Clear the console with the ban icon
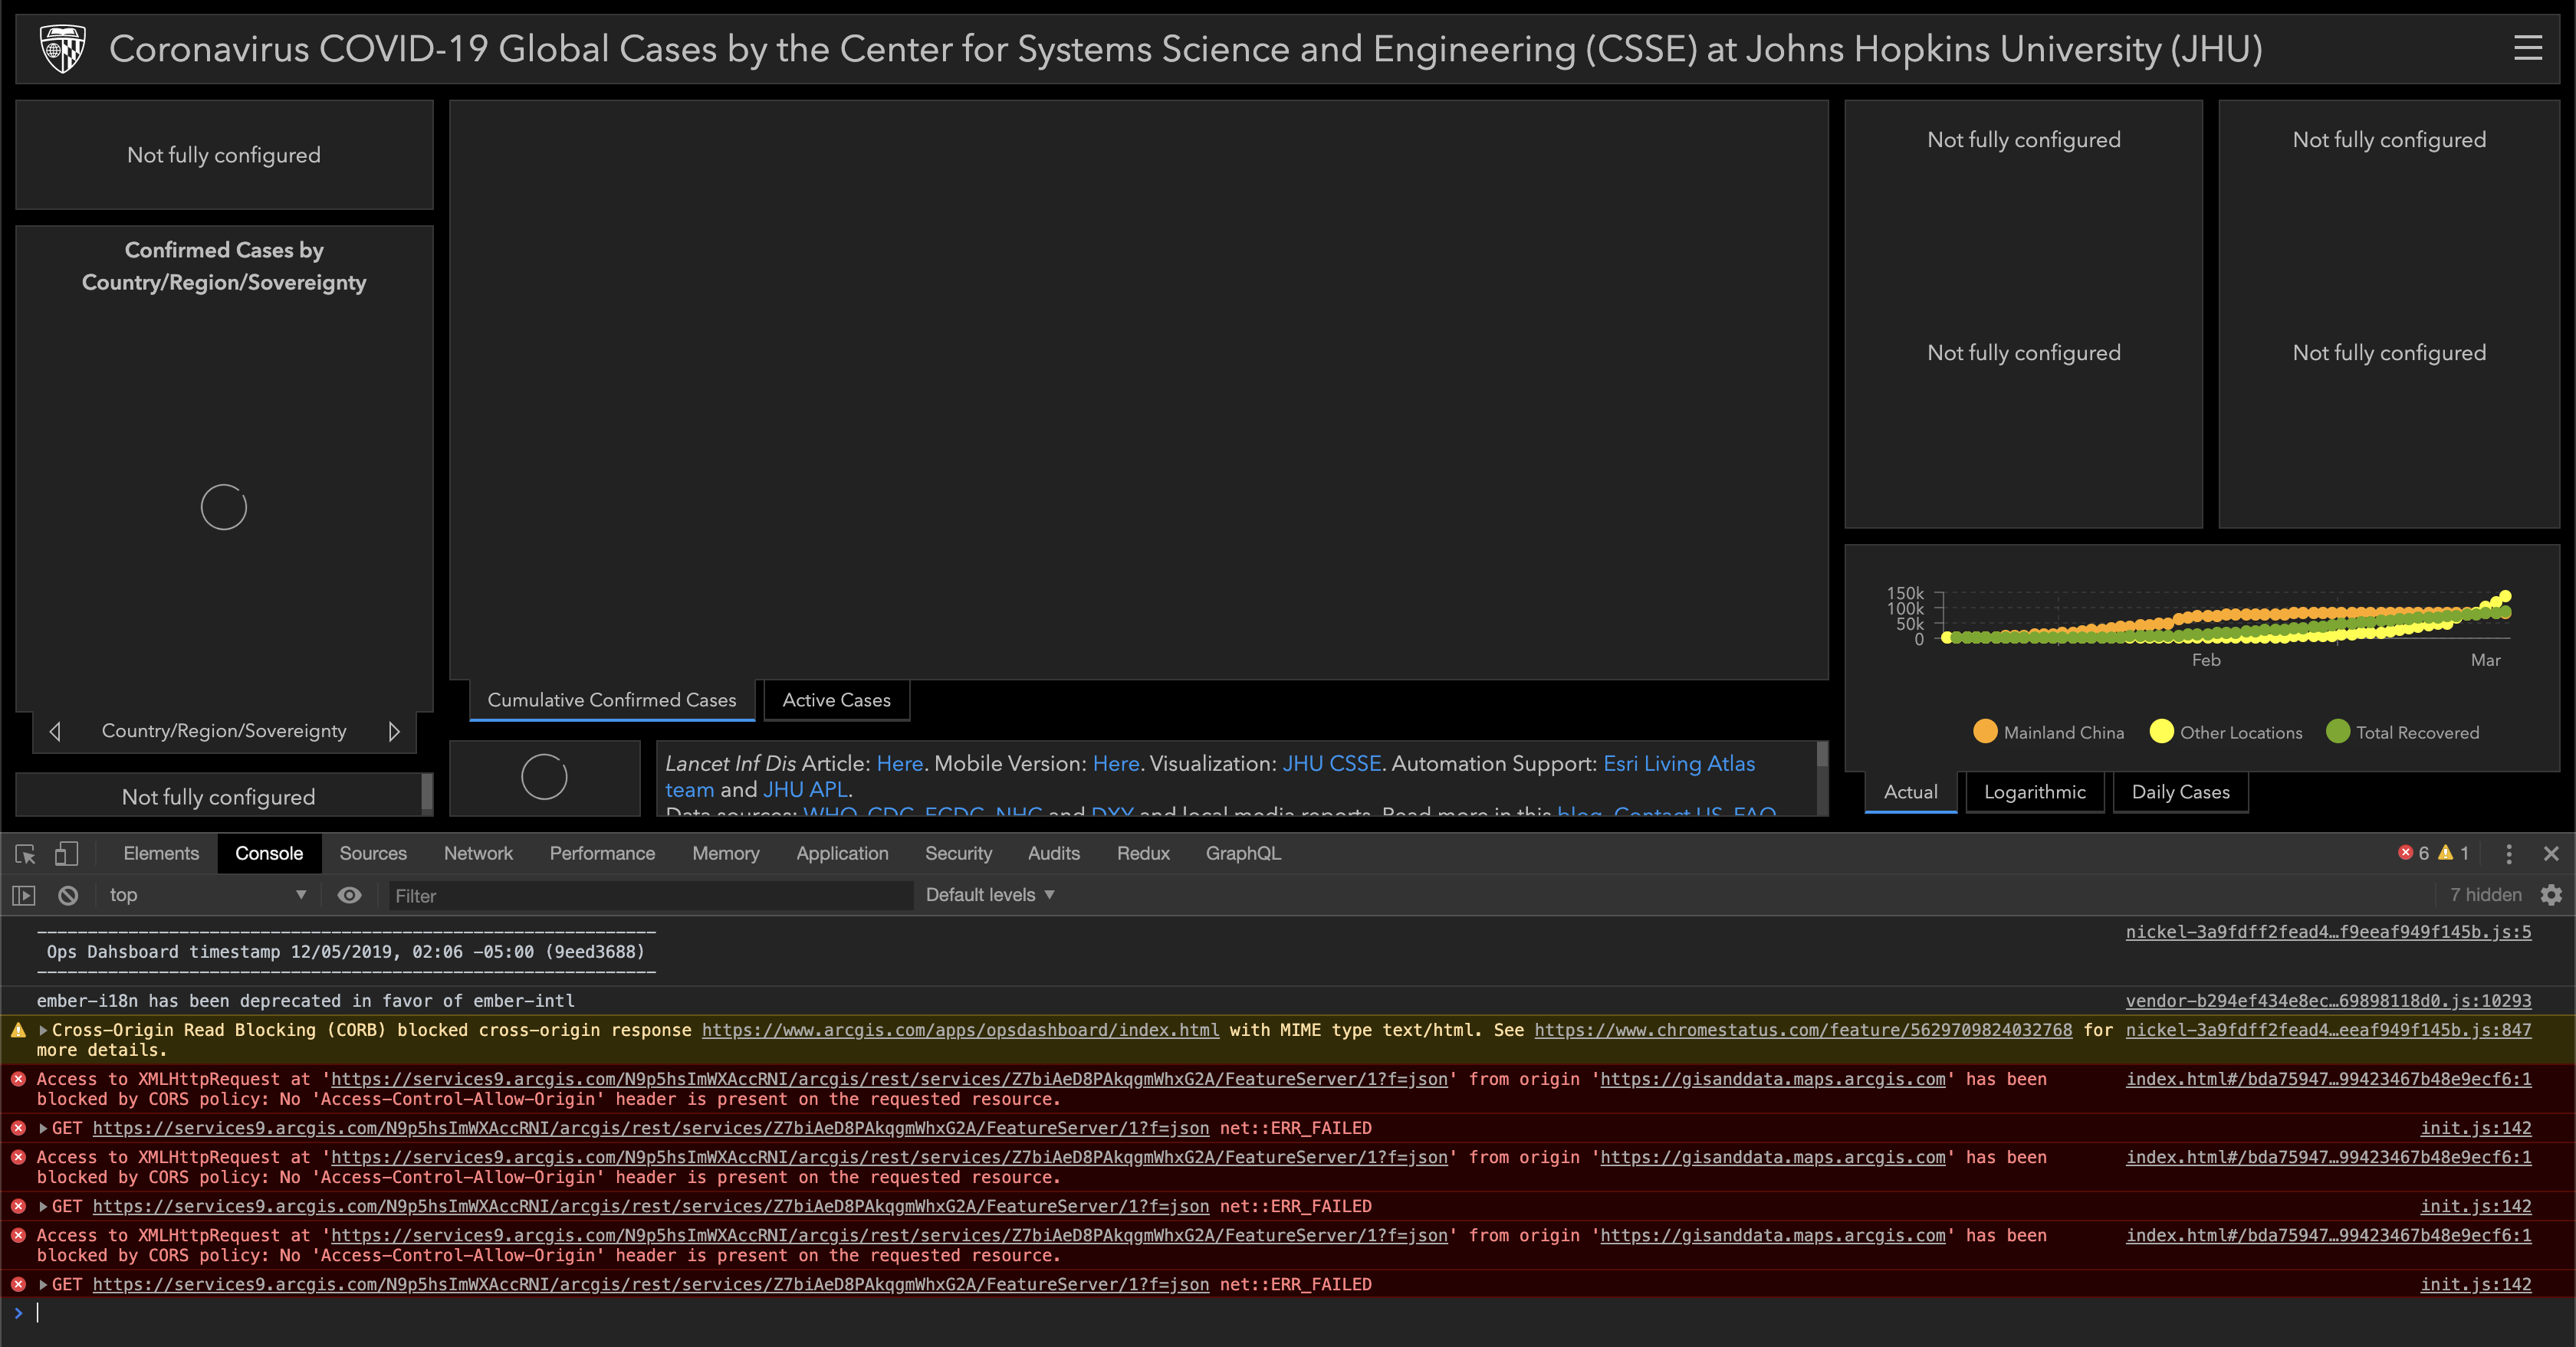Viewport: 2576px width, 1347px height. coord(66,896)
